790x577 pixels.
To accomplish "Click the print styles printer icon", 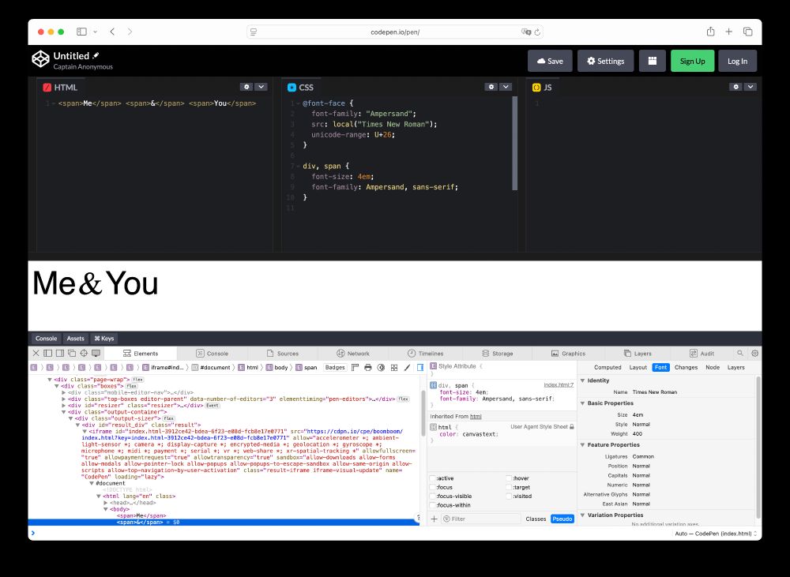I will click(x=368, y=367).
